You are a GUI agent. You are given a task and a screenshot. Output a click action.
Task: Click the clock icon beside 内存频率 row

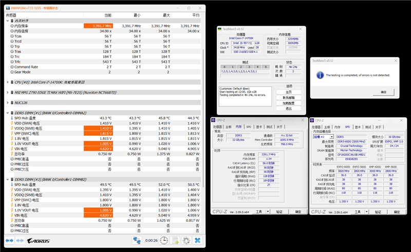(x=12, y=26)
